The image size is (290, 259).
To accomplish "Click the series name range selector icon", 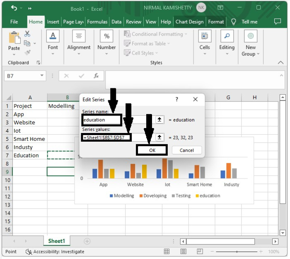I will tap(159, 120).
